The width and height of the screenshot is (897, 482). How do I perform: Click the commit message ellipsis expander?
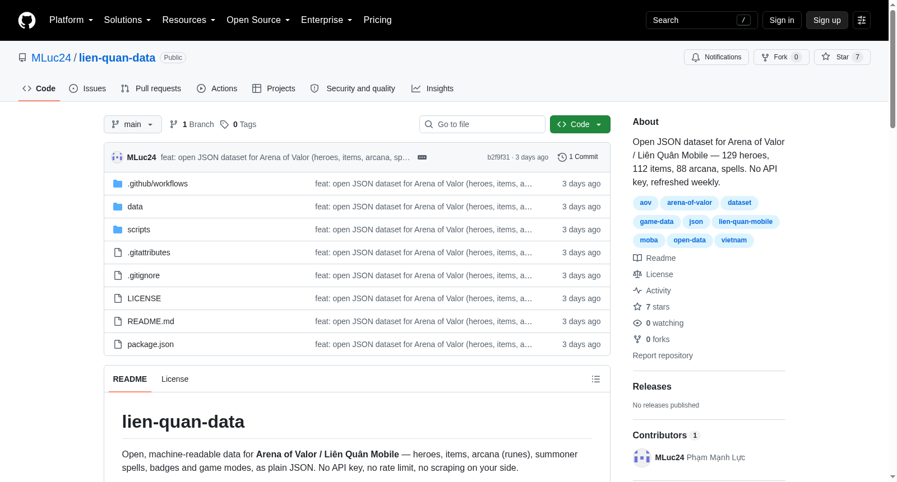point(422,157)
